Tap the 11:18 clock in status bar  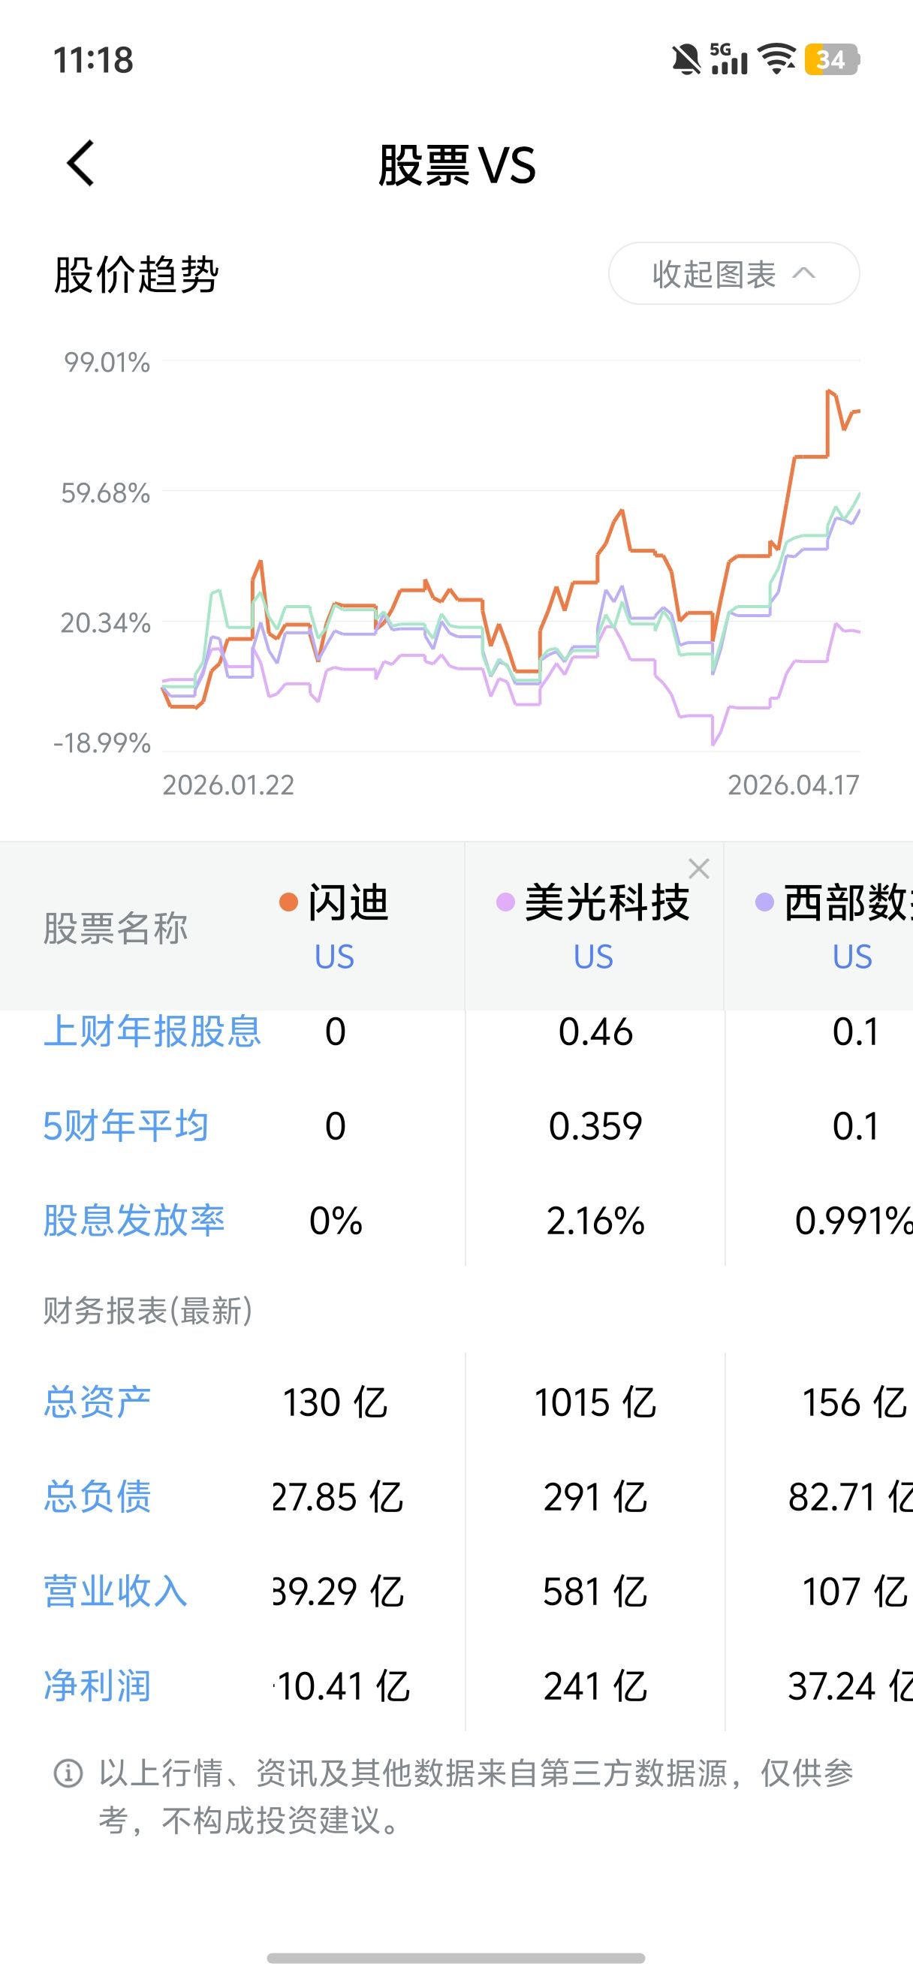point(93,60)
